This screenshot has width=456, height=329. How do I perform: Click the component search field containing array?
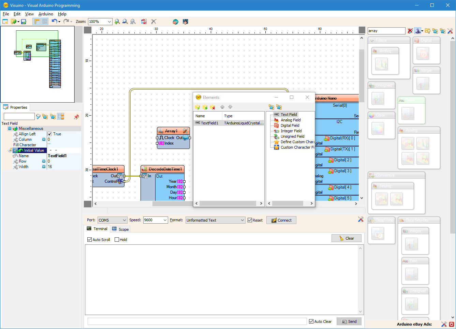[x=386, y=31]
